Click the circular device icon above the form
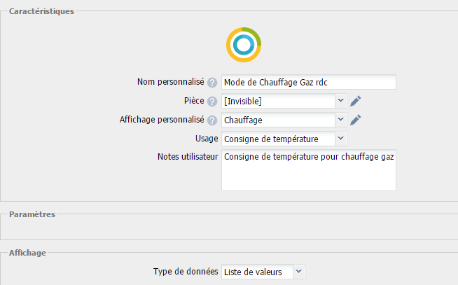This screenshot has height=285, width=458. [x=244, y=45]
